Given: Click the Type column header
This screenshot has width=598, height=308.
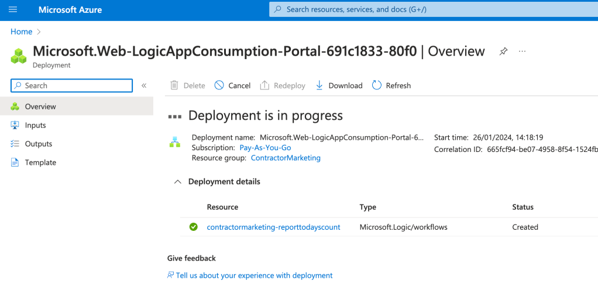Looking at the screenshot, I should (x=367, y=207).
